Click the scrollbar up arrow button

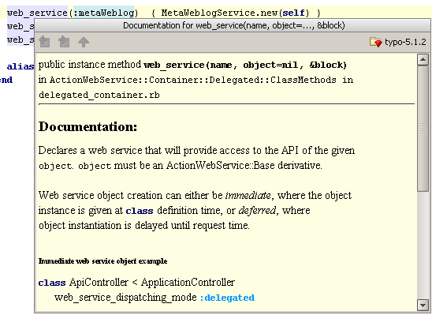click(423, 59)
